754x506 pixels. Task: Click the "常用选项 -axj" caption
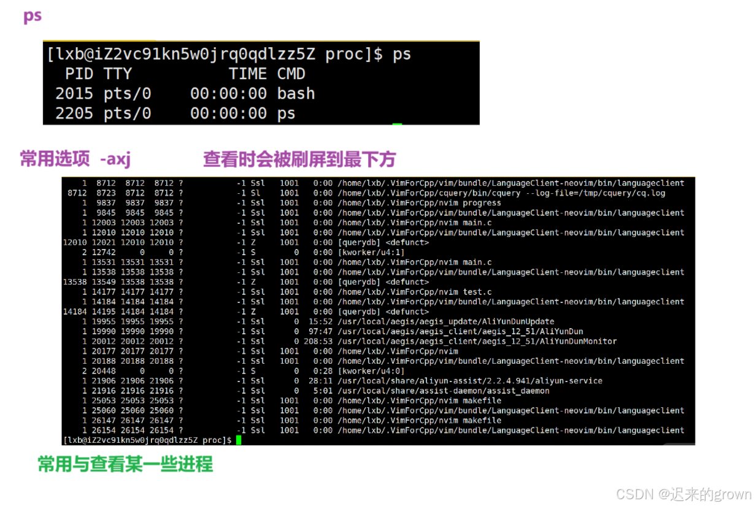[75, 159]
